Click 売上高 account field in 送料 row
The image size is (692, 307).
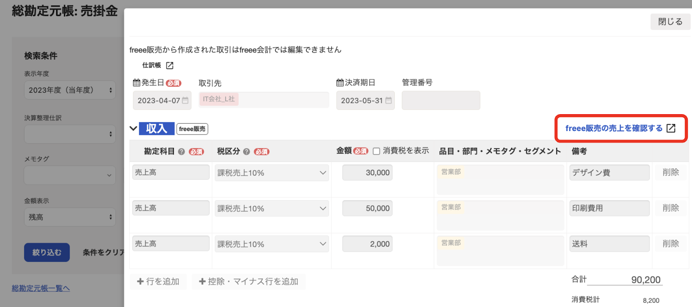[171, 243]
